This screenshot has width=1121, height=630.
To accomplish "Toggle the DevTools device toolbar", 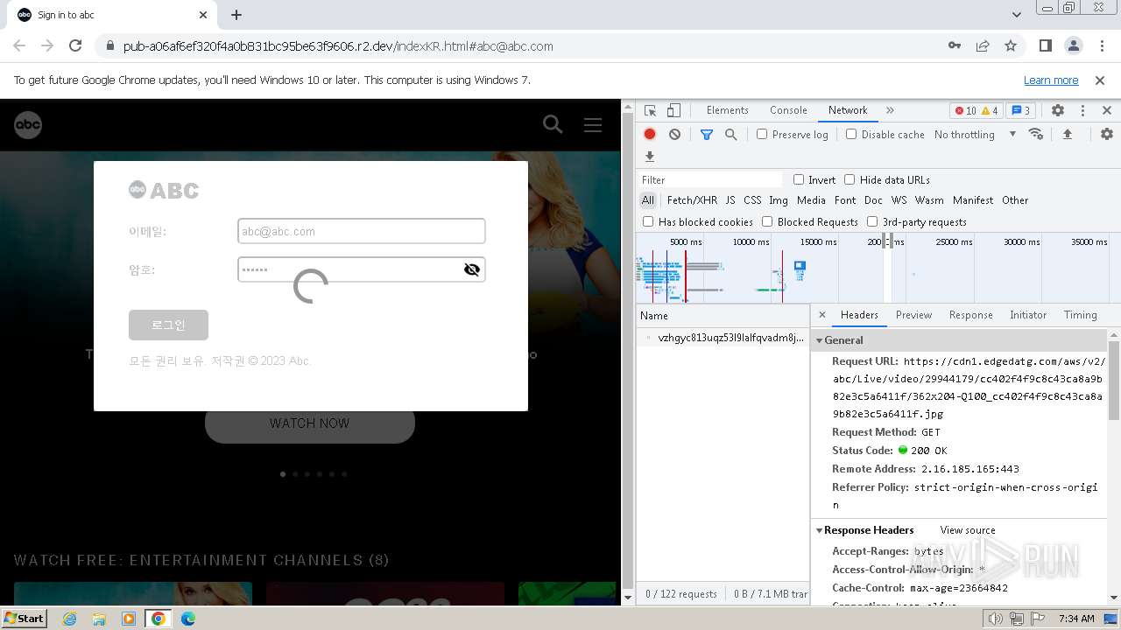I will 673,110.
